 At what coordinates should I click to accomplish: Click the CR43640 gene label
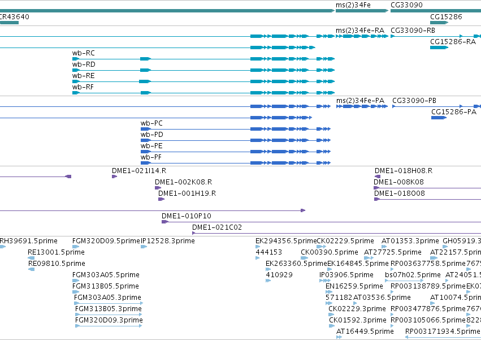coord(15,16)
